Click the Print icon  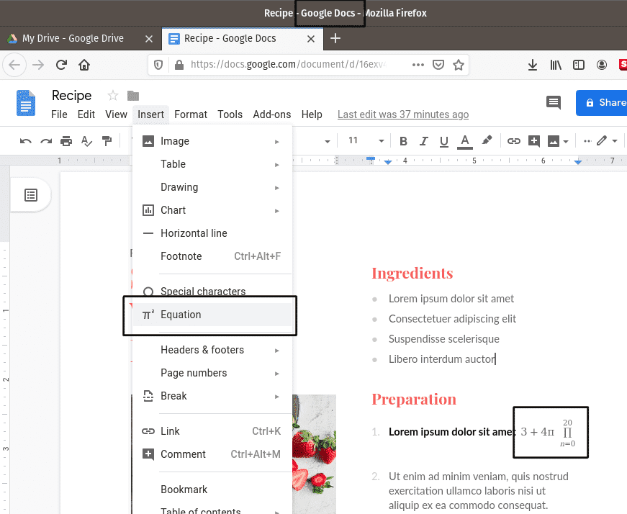pyautogui.click(x=66, y=141)
